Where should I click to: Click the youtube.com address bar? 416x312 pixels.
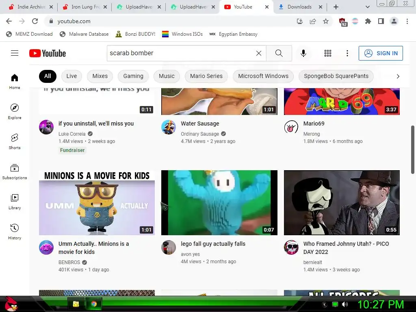click(x=170, y=21)
